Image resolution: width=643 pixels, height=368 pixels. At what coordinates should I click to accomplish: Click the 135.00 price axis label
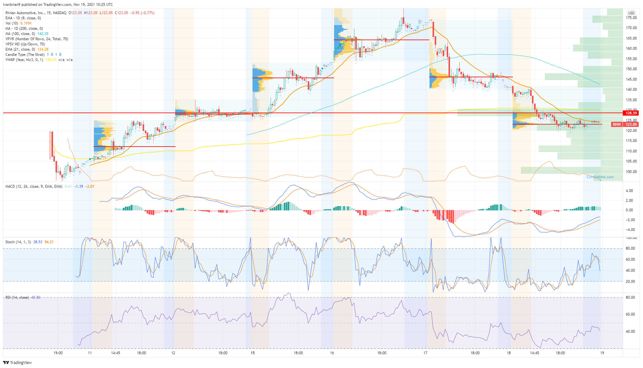coord(631,100)
